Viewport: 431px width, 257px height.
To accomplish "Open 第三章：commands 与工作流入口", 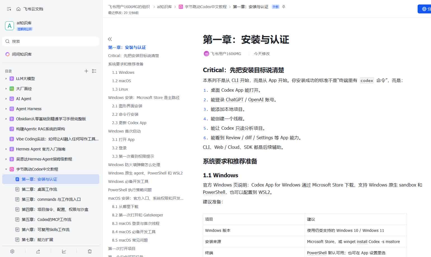I will (x=51, y=199).
